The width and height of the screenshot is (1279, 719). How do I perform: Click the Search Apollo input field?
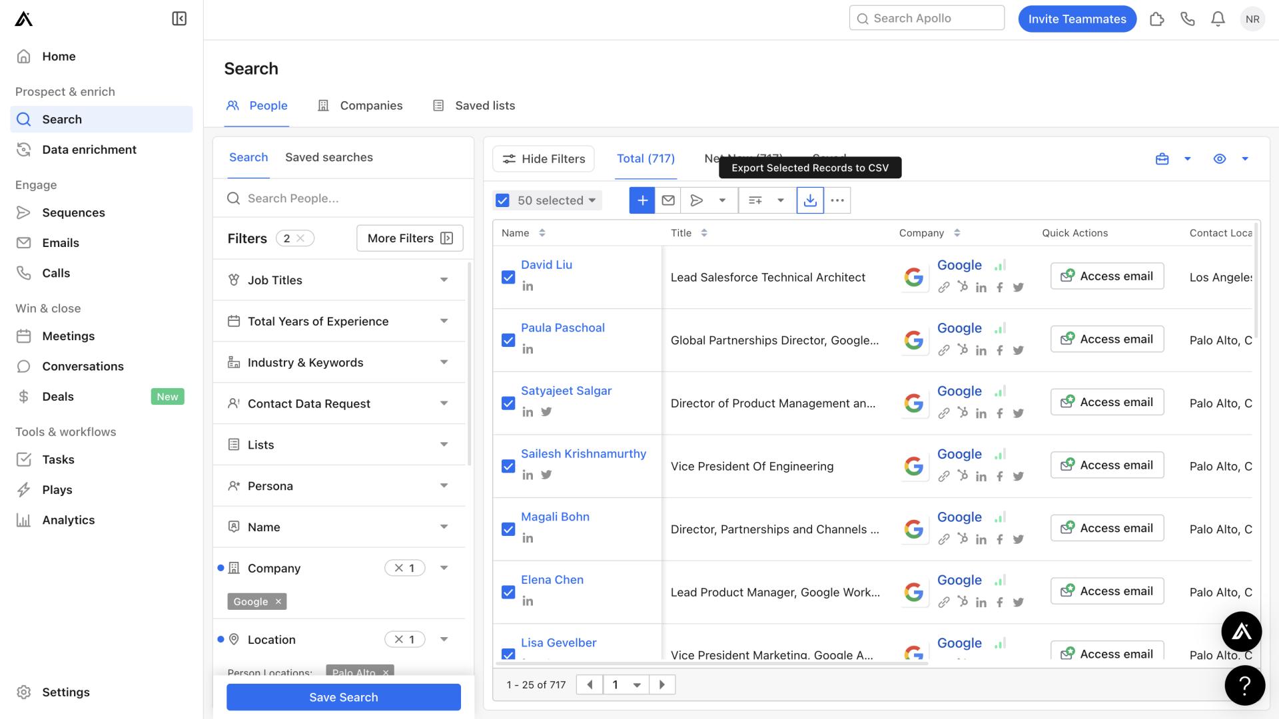point(927,18)
